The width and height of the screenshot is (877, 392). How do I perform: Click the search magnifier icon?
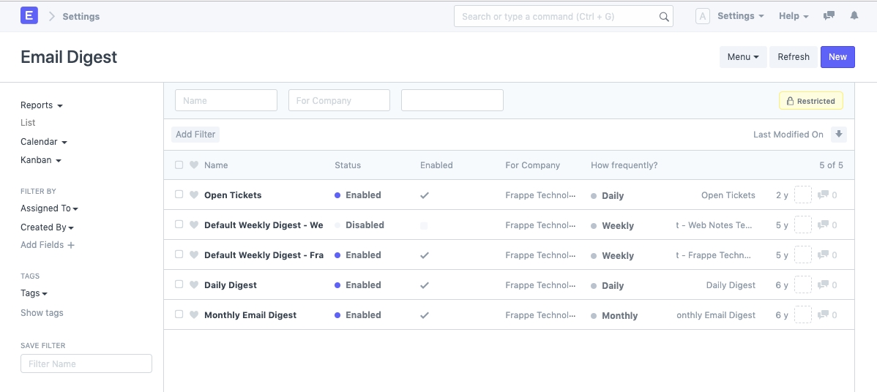coord(663,17)
